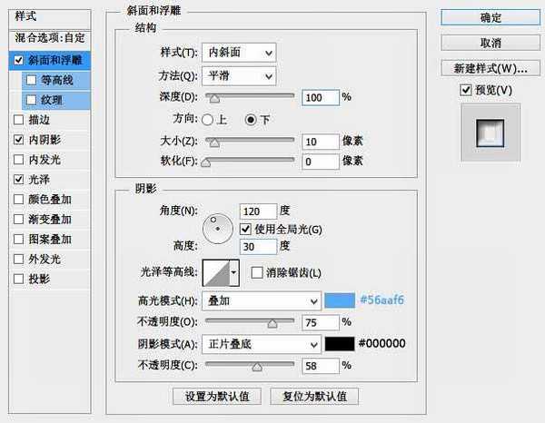Click the 设置为默认值 button

(217, 397)
